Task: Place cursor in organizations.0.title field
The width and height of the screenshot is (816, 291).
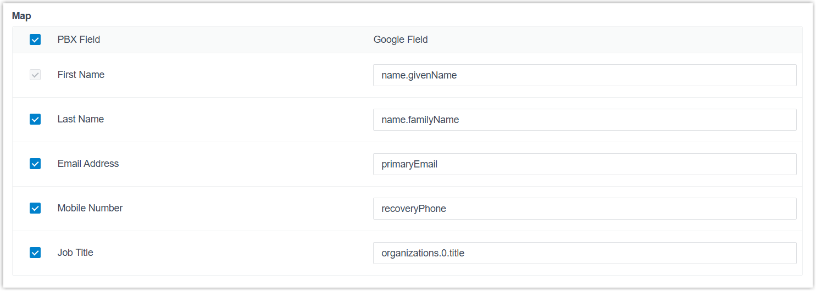Action: 584,253
